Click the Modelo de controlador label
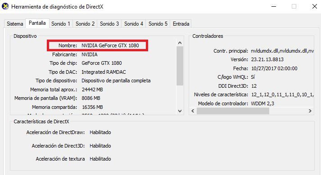321x175 pixels. (223, 103)
